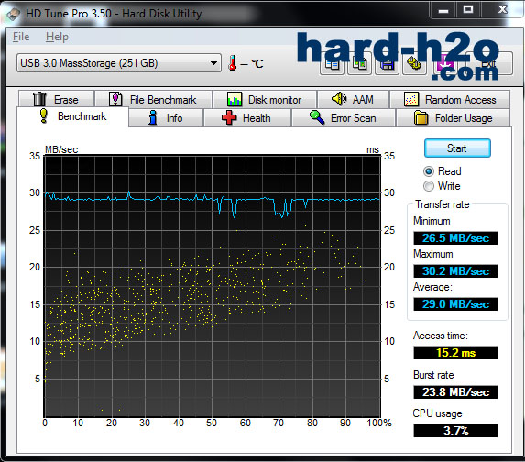Click the save floppy disk toolbar icon
Screen dimensions: 525x462
point(387,63)
